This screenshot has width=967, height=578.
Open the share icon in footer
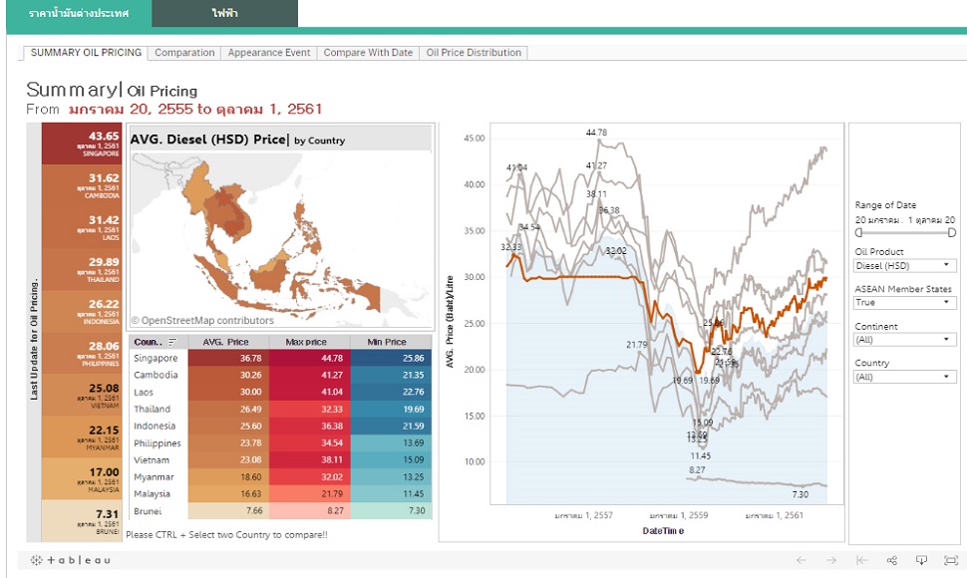[x=892, y=560]
